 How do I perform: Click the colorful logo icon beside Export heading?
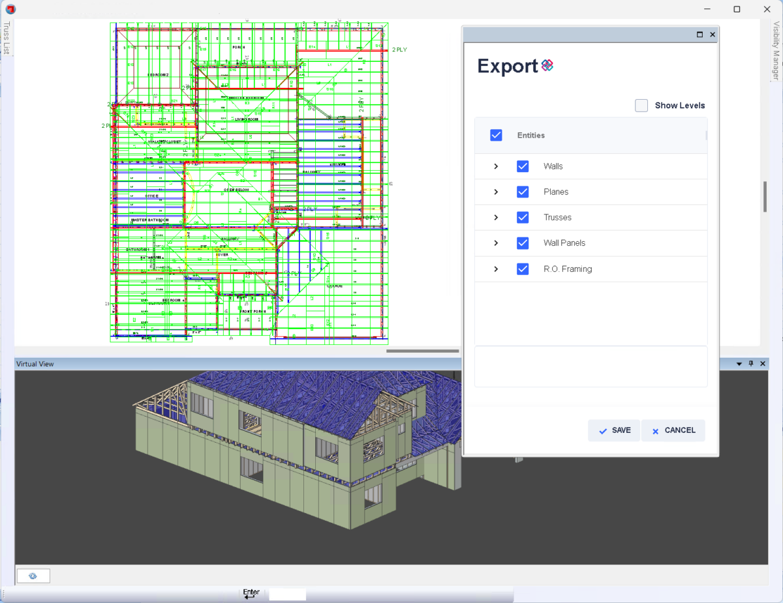pyautogui.click(x=547, y=65)
